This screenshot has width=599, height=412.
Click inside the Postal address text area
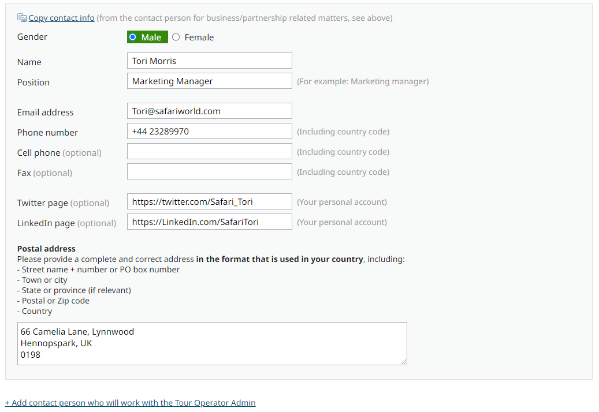click(212, 343)
